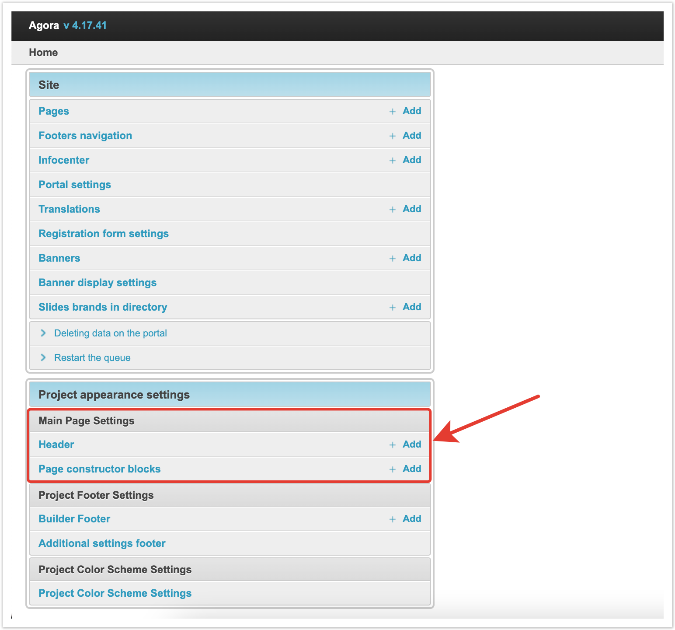Click the plus icon in Header row
The image size is (675, 630).
point(392,445)
